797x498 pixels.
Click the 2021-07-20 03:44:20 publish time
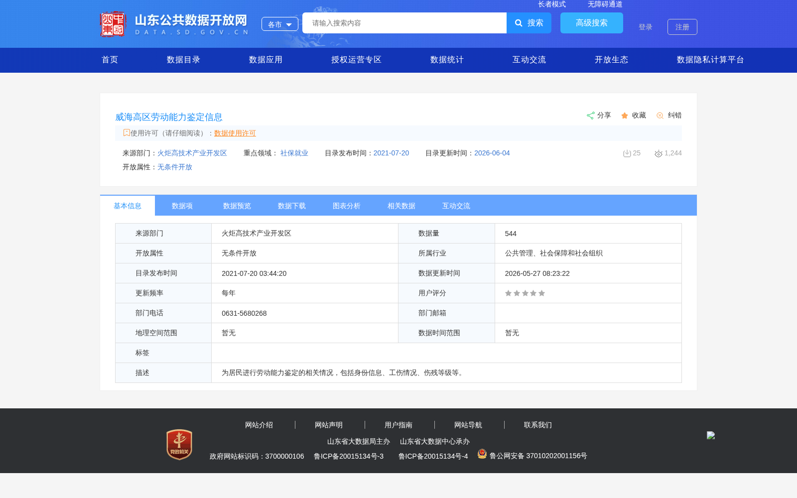click(254, 273)
